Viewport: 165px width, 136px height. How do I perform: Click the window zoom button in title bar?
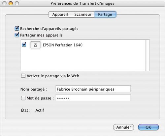[17, 3]
